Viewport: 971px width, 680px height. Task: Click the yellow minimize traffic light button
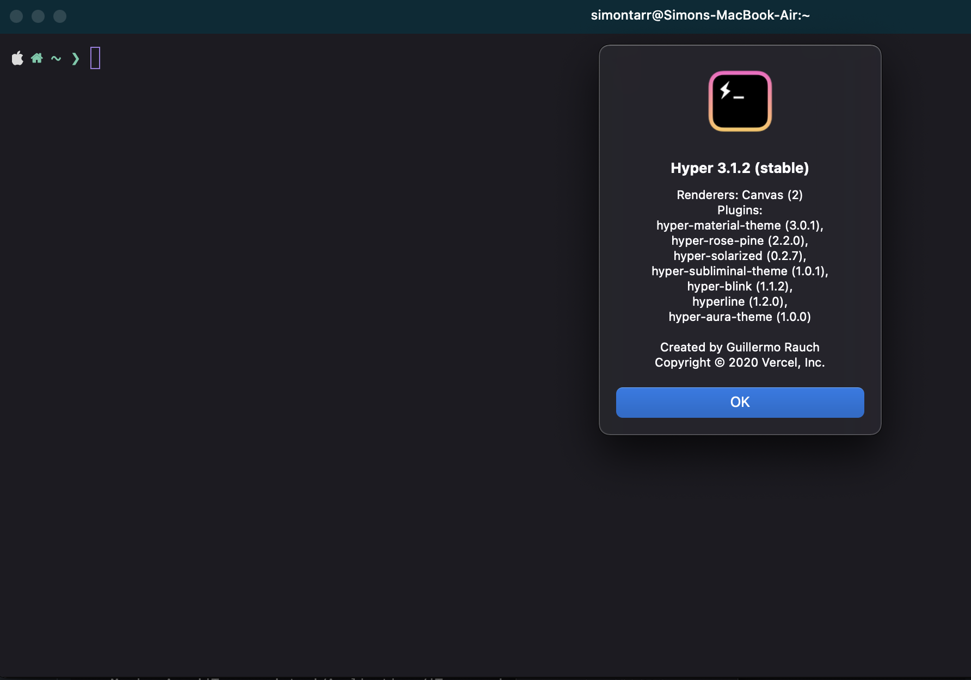[39, 17]
